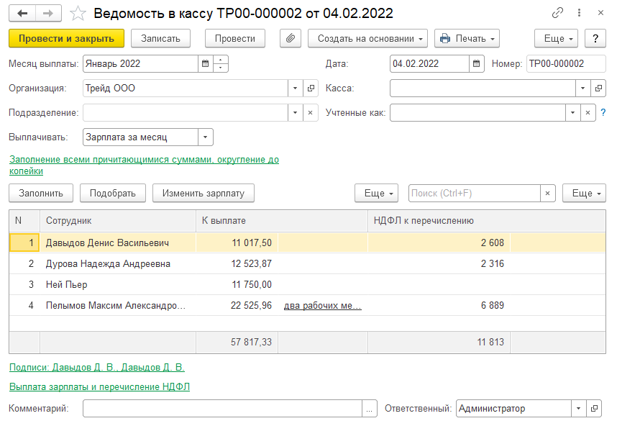Click the НДФЛ к перечислению column header
The width and height of the screenshot is (617, 426).
[x=486, y=220]
